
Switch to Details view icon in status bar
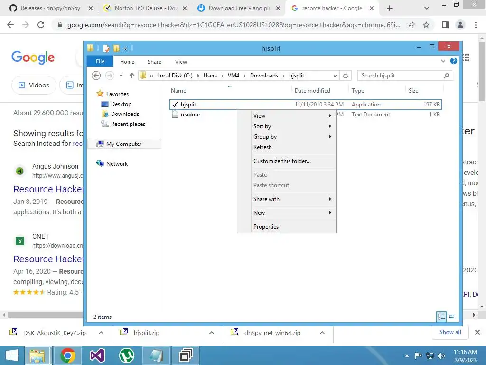pos(441,316)
